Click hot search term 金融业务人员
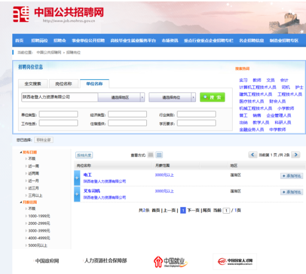Viewport: 306px width, 274px height. click(251, 129)
